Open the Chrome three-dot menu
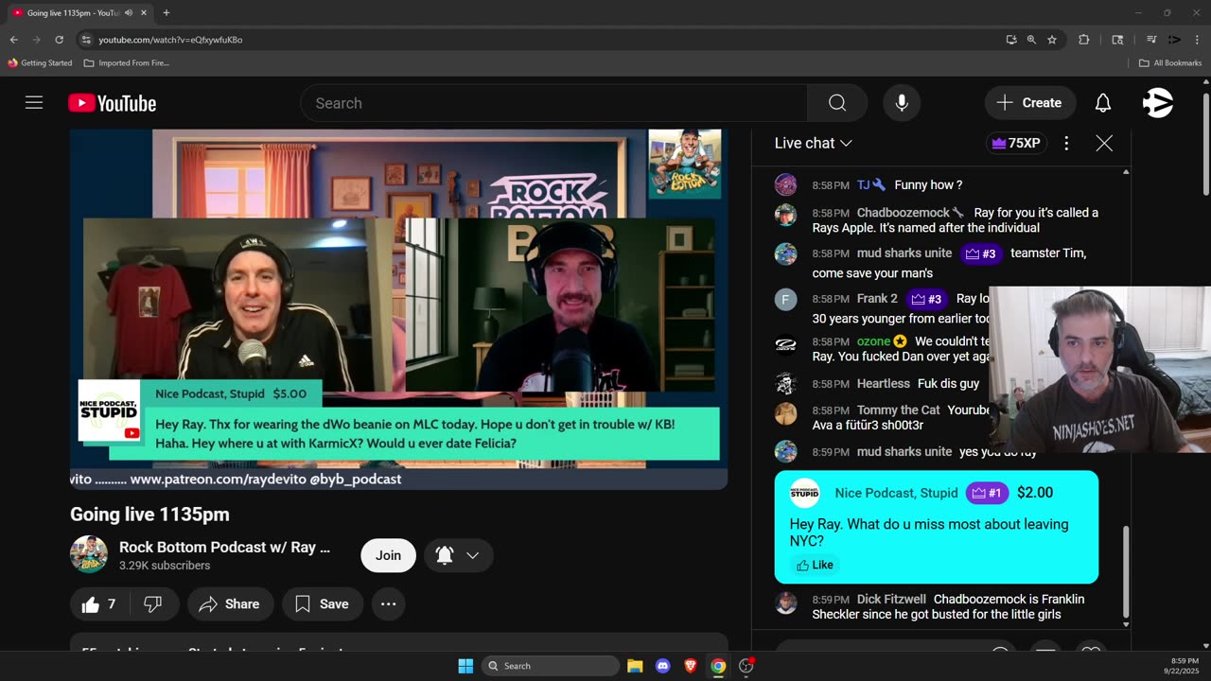 tap(1199, 40)
